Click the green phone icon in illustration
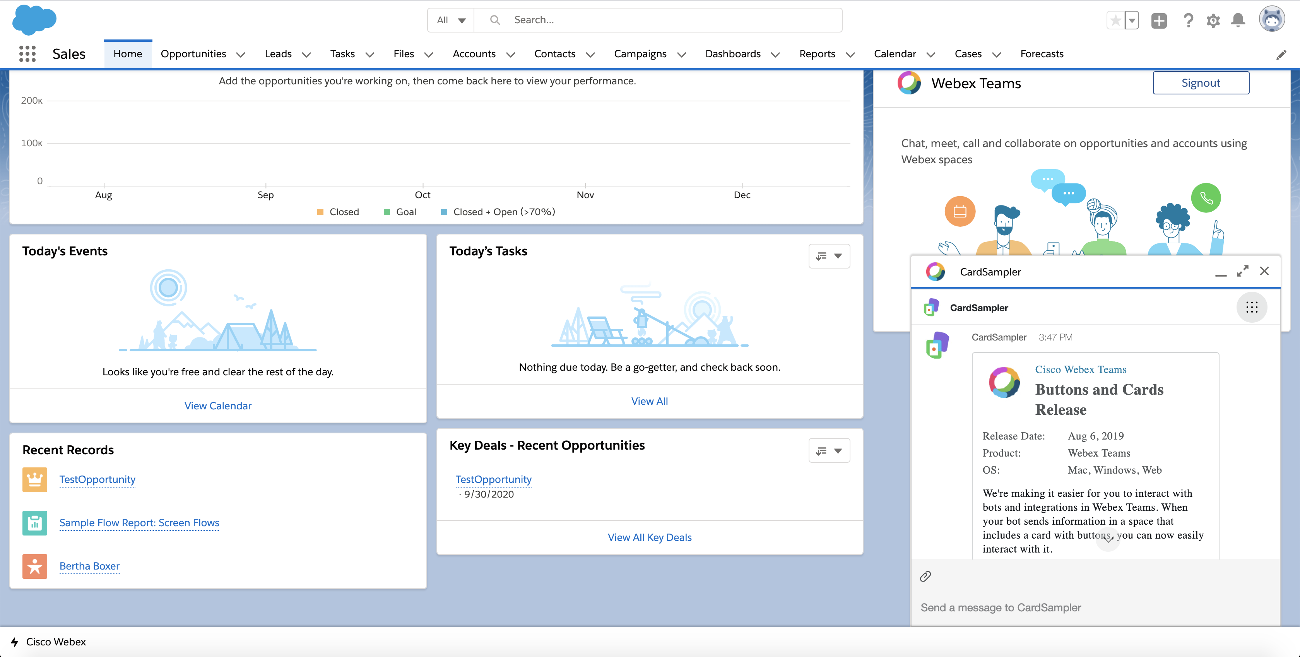The width and height of the screenshot is (1300, 657). 1206,198
